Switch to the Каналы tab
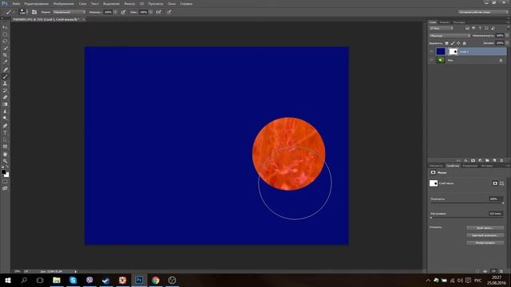The height and width of the screenshot is (287, 511). 445,22
